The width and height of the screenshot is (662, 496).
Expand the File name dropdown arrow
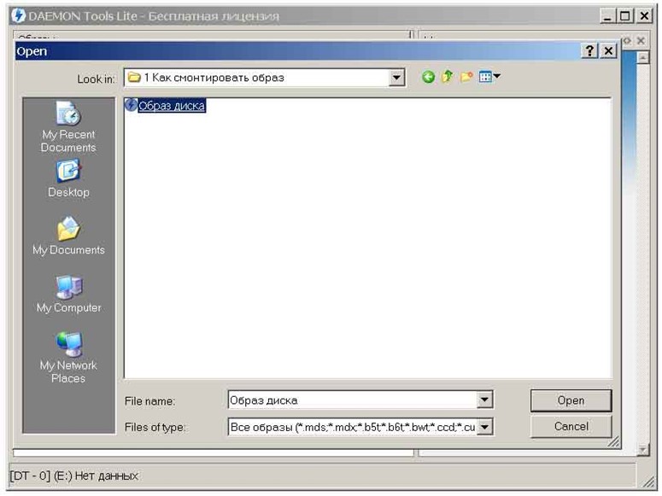click(x=484, y=400)
